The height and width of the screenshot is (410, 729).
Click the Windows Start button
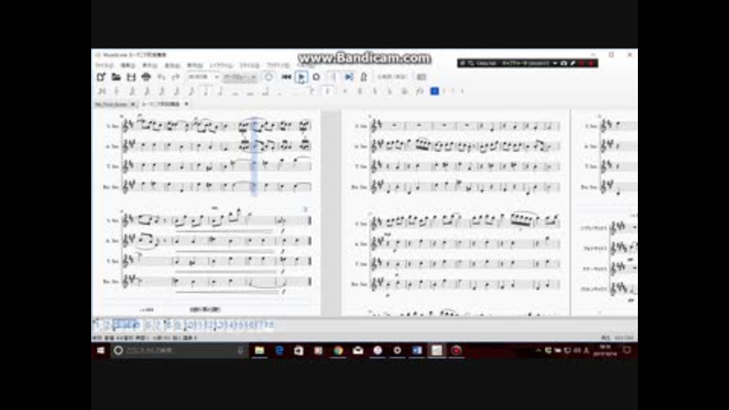click(x=101, y=351)
